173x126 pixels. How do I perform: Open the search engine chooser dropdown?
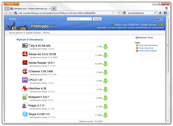coord(125,13)
